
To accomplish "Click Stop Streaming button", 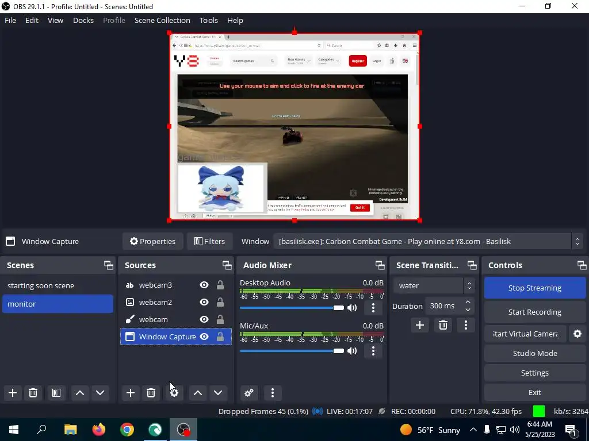I will (x=534, y=288).
